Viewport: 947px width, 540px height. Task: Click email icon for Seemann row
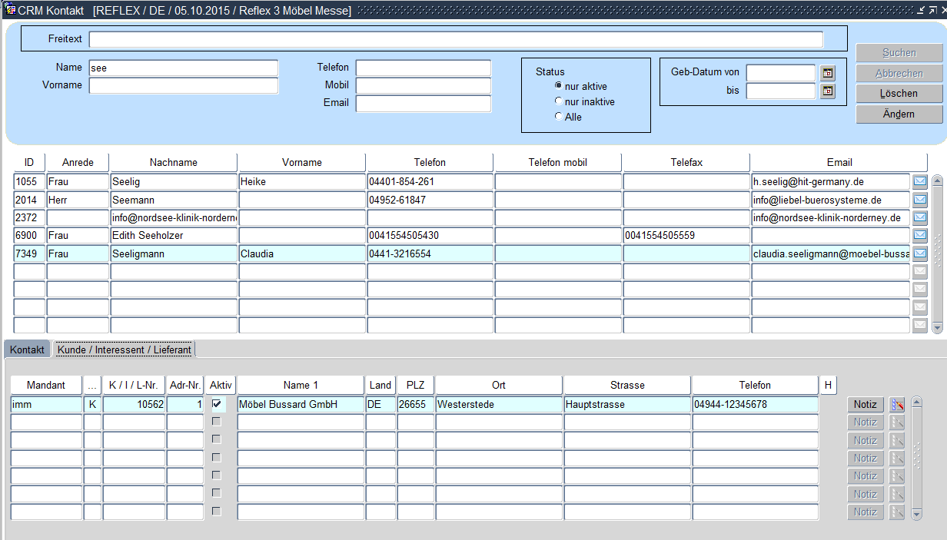tap(919, 200)
